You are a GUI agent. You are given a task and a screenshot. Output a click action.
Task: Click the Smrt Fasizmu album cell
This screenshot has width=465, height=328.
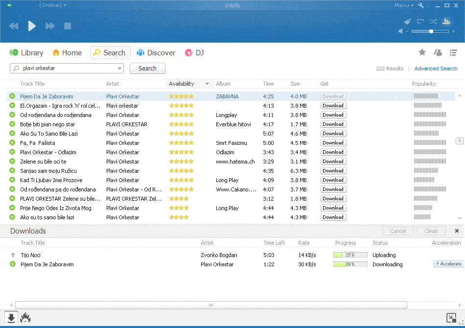[232, 143]
